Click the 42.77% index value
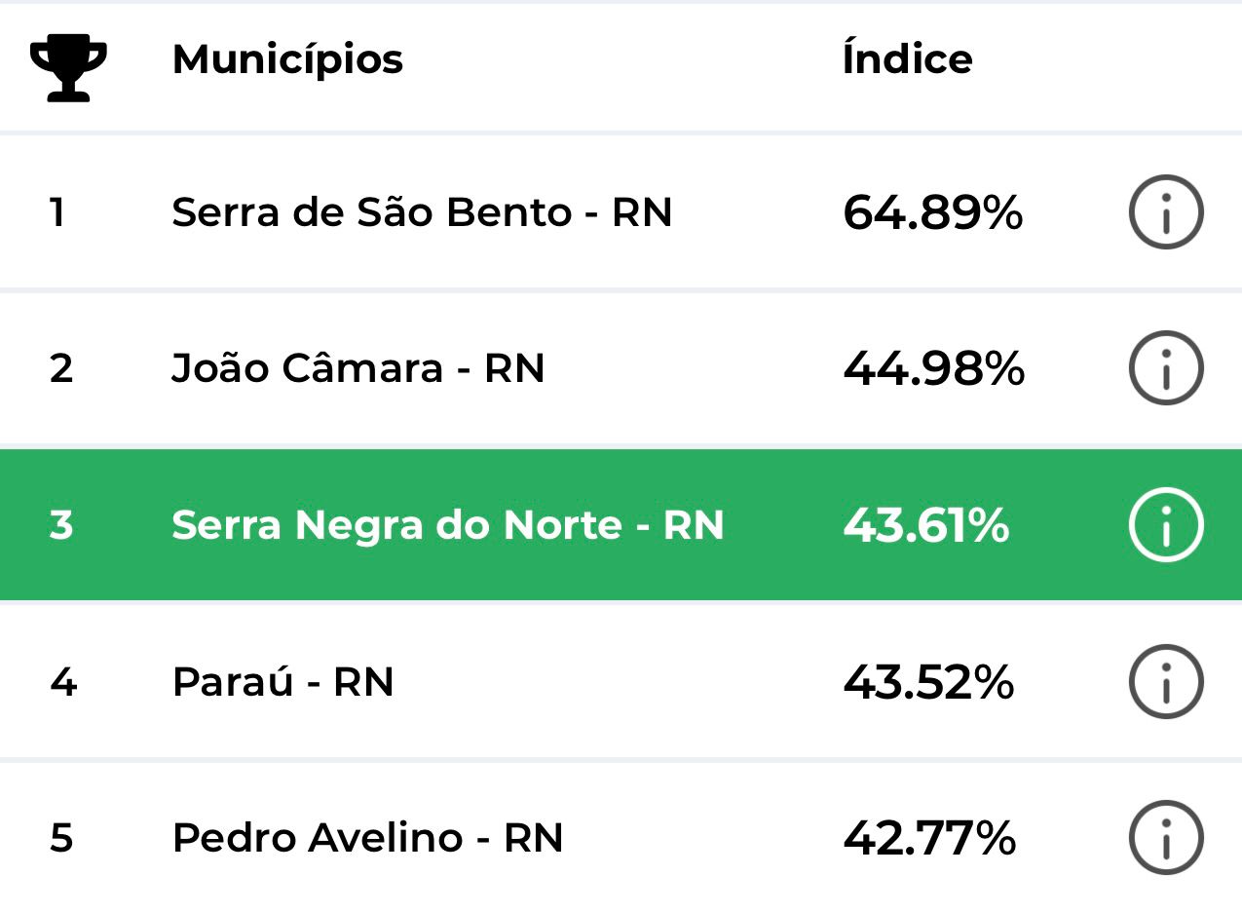 [x=929, y=838]
